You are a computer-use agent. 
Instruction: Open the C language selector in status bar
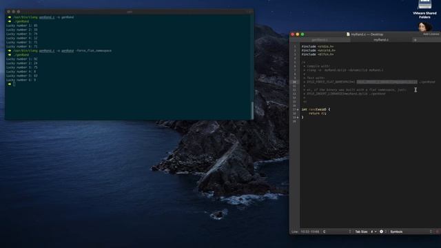coord(336,231)
